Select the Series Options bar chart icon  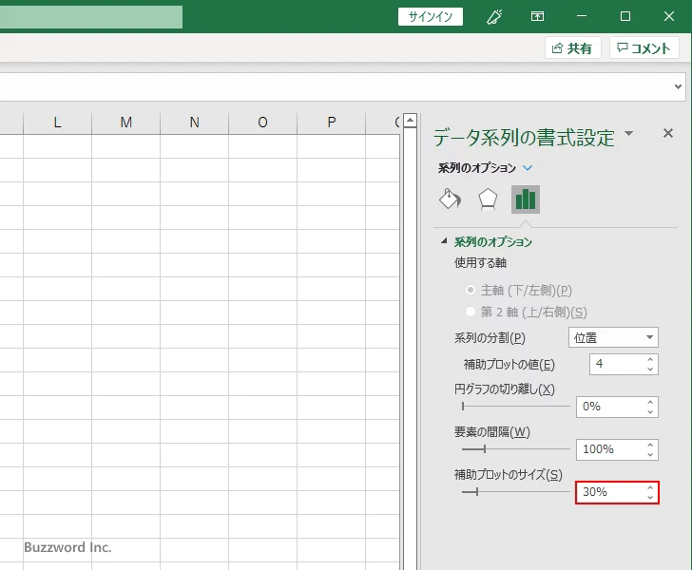(x=525, y=199)
